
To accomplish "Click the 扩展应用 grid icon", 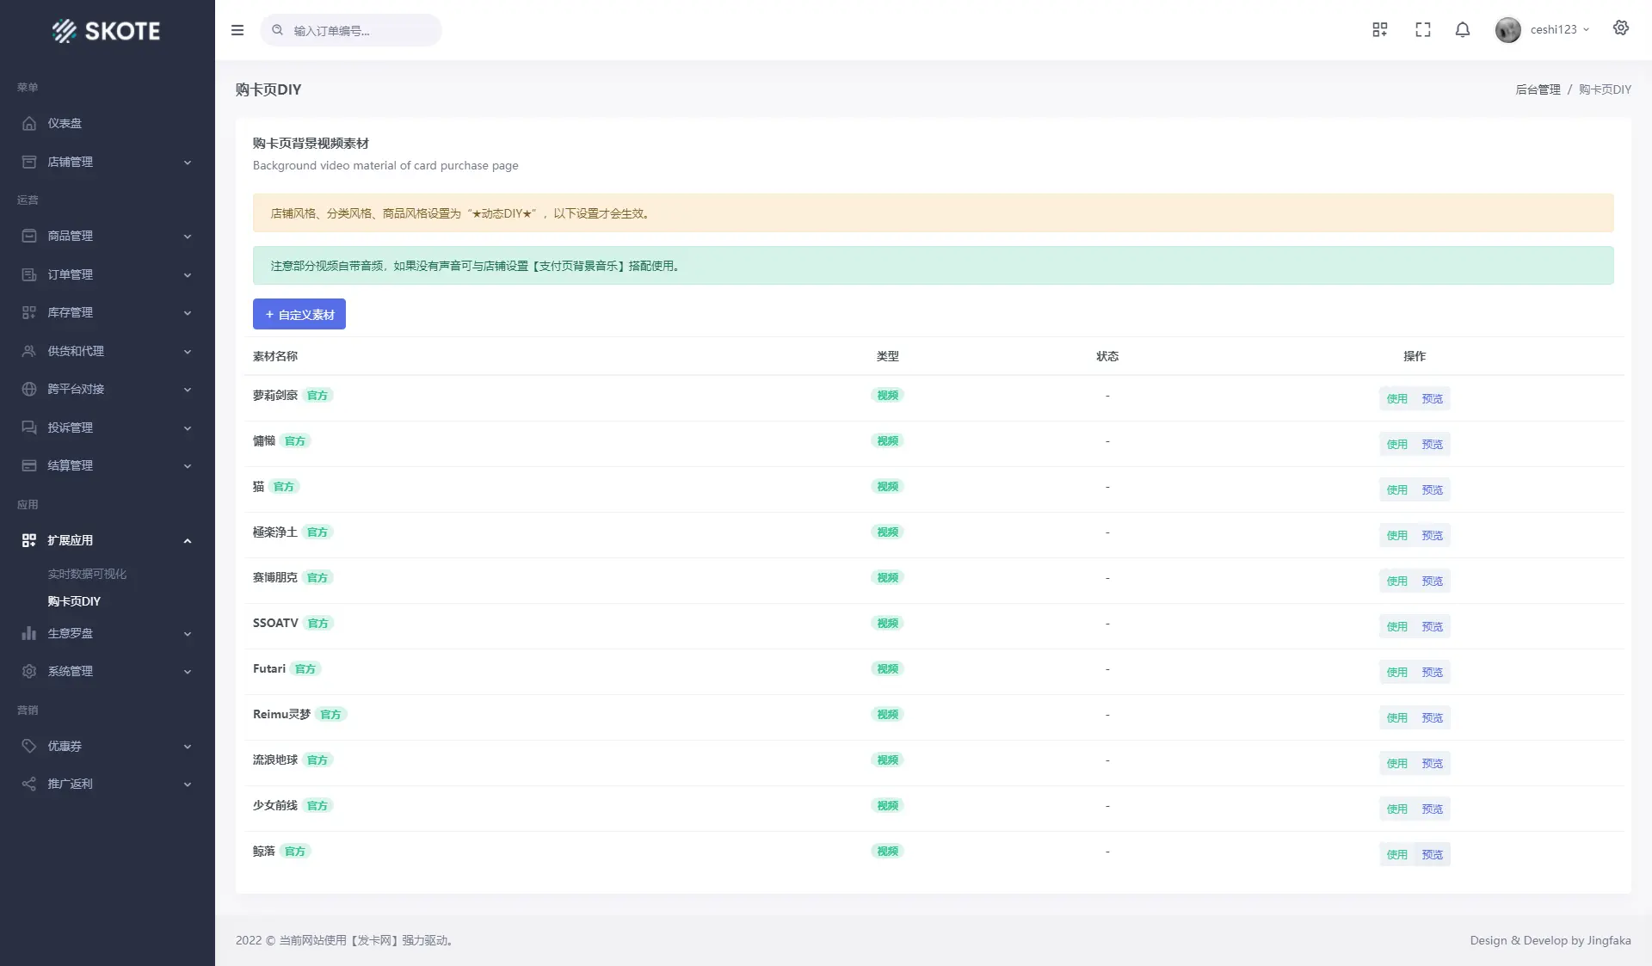I will tap(29, 540).
